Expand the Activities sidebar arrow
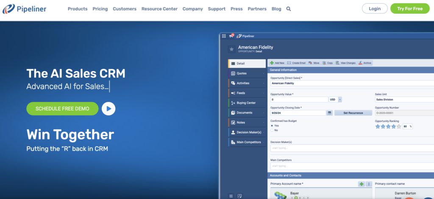The width and height of the screenshot is (434, 199). (x=264, y=83)
